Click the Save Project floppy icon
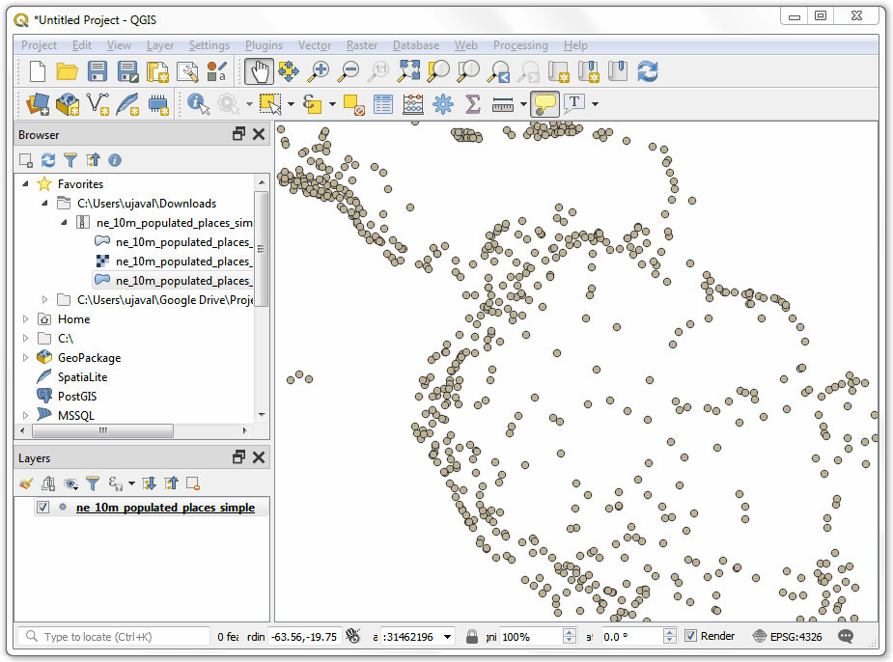 pos(98,70)
